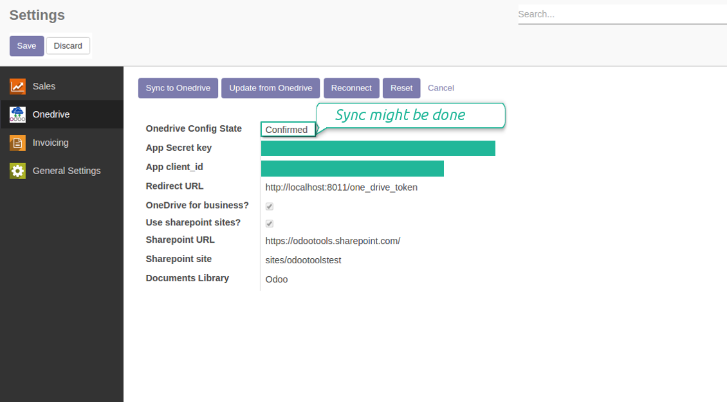This screenshot has height=402, width=727.
Task: Open the Sales settings section
Action: pyautogui.click(x=62, y=87)
